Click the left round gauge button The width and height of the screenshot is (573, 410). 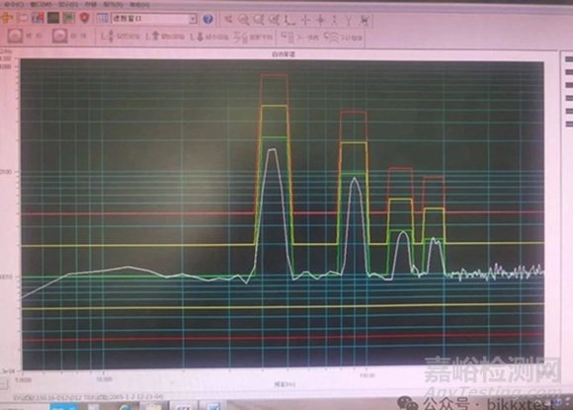pyautogui.click(x=16, y=36)
